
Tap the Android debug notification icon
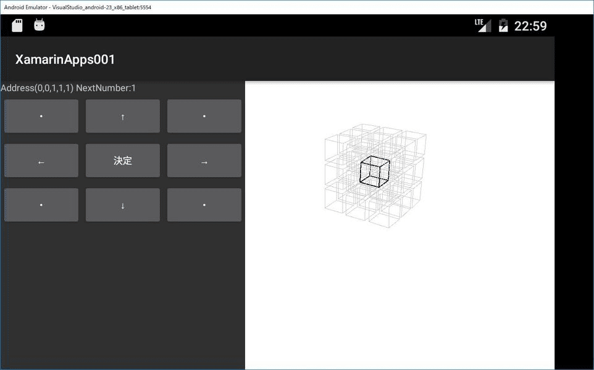point(40,25)
